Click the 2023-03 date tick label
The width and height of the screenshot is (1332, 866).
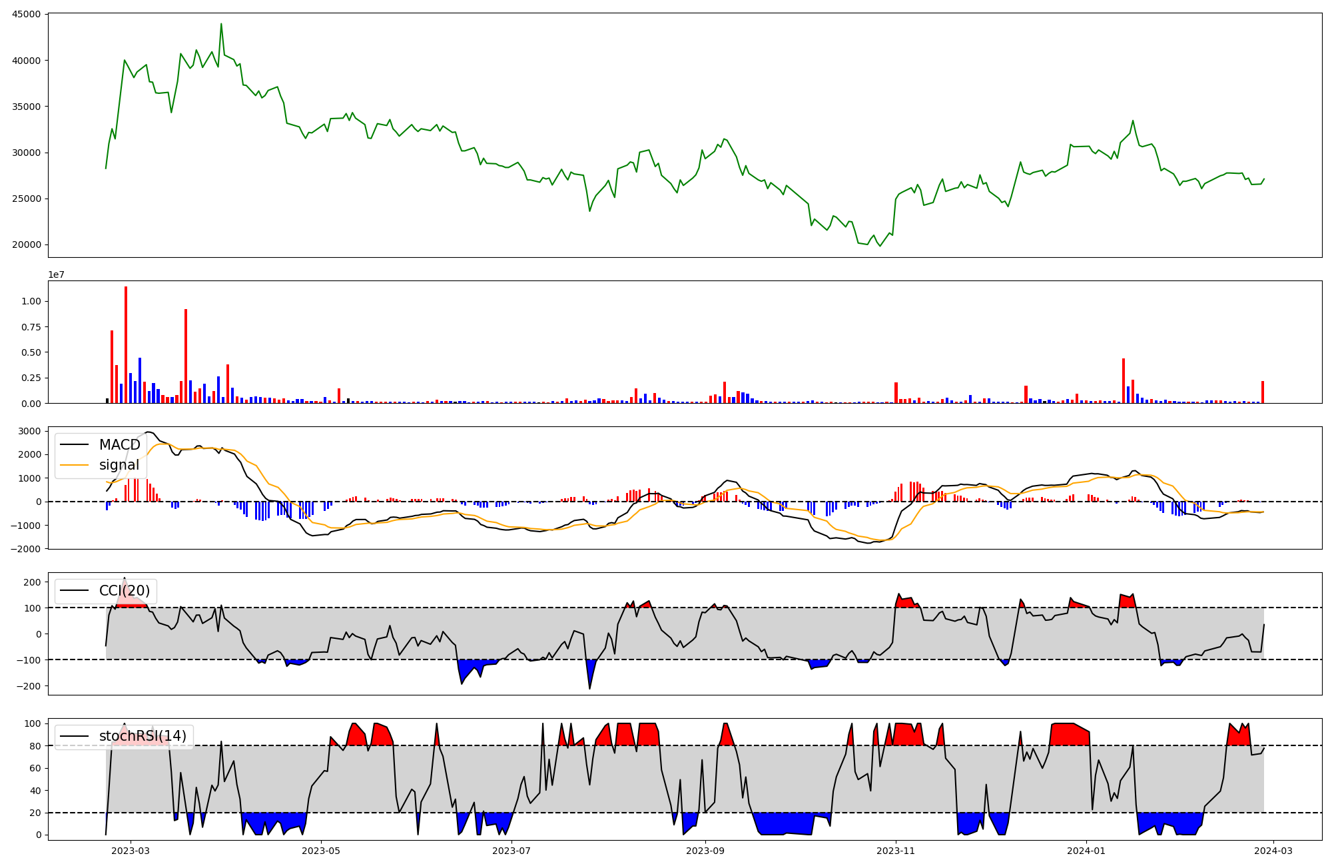tap(131, 851)
